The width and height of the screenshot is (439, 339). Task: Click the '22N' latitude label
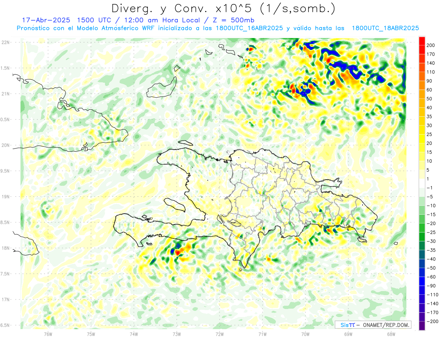tap(5, 42)
